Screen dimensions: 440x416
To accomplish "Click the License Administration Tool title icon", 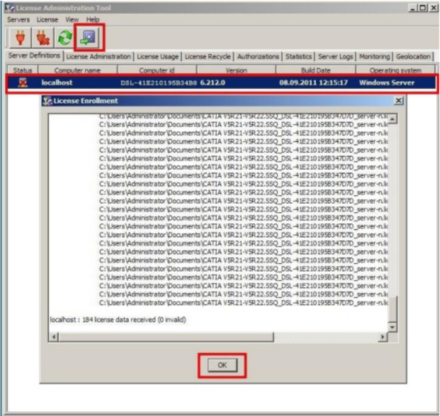I will coord(10,8).
